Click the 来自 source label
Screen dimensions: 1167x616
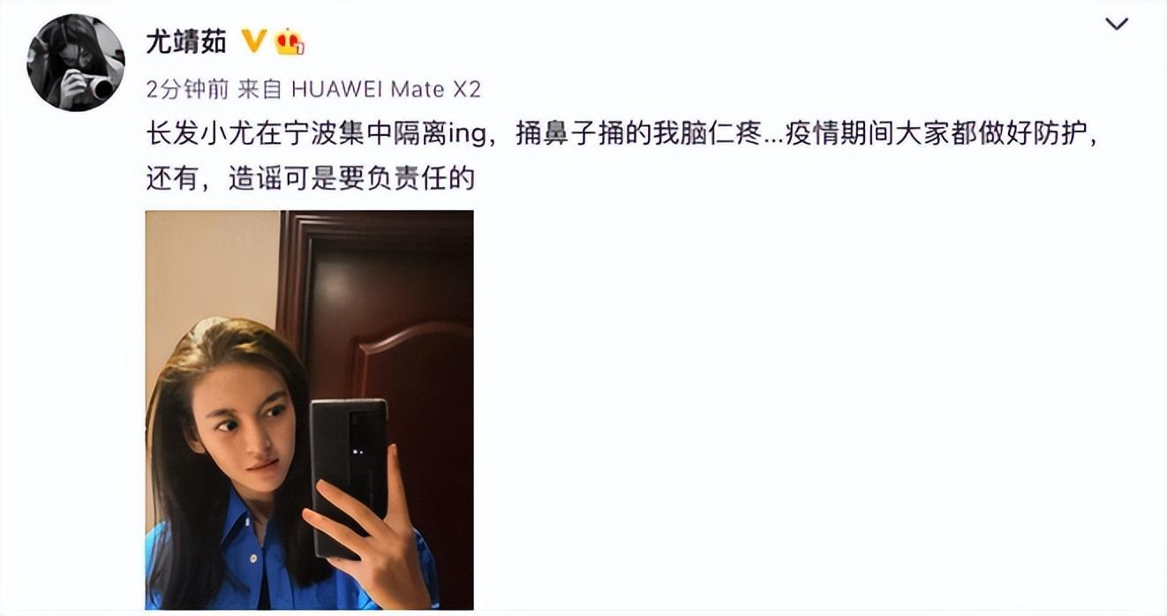coord(260,89)
